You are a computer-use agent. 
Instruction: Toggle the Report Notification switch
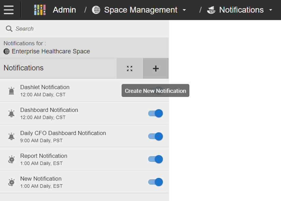tap(155, 159)
